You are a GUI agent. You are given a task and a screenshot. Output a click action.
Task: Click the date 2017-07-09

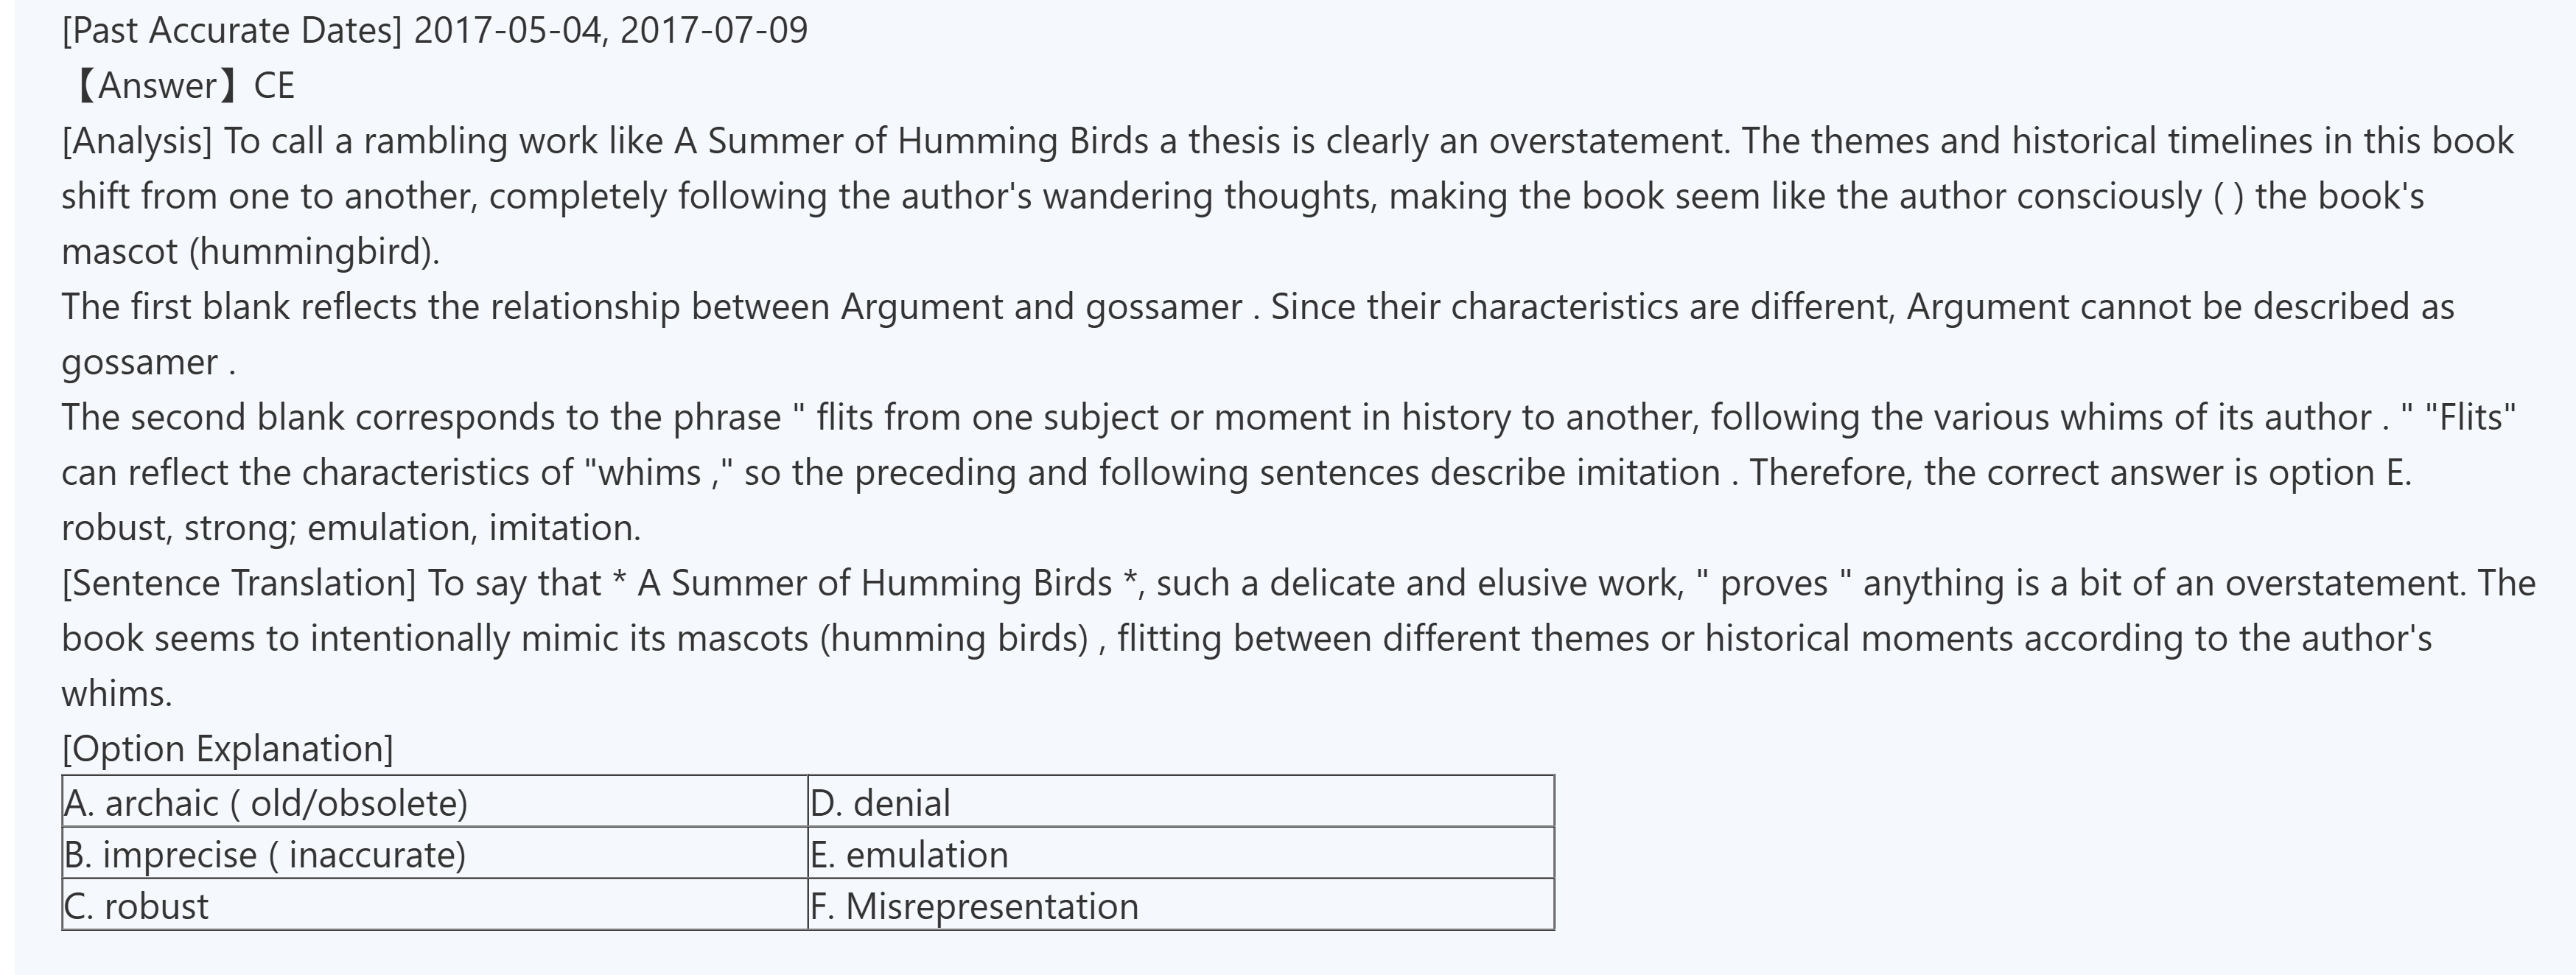point(714,31)
